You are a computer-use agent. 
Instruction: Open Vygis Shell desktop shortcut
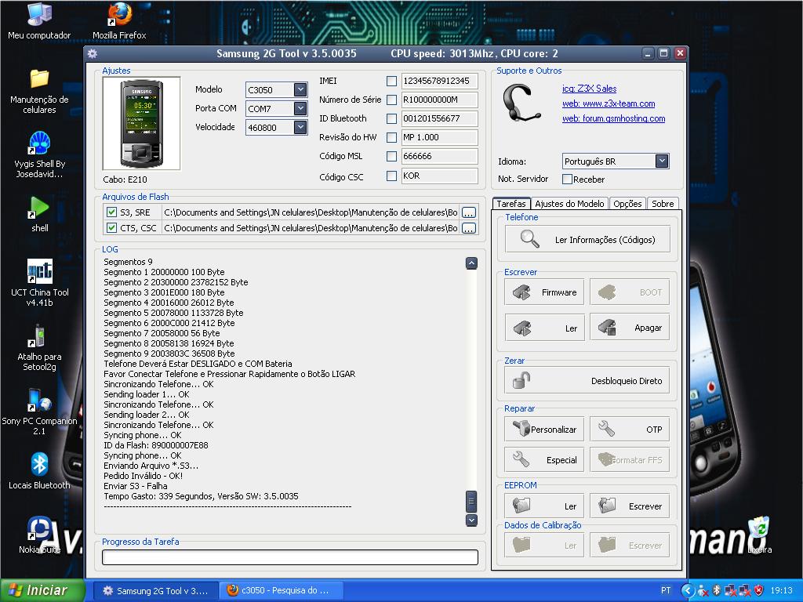point(39,154)
